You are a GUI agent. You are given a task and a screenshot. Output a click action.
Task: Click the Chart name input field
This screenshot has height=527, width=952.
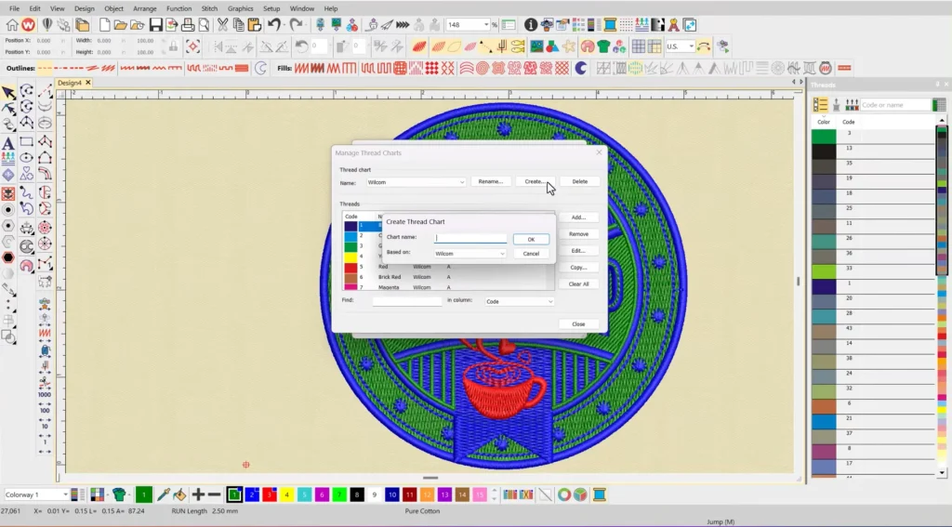[470, 239]
